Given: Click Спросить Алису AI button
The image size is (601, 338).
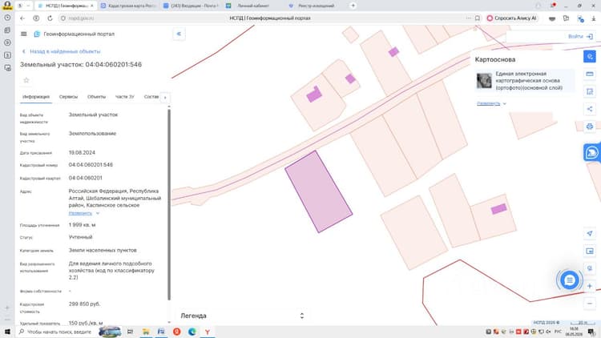Looking at the screenshot, I should [x=512, y=18].
